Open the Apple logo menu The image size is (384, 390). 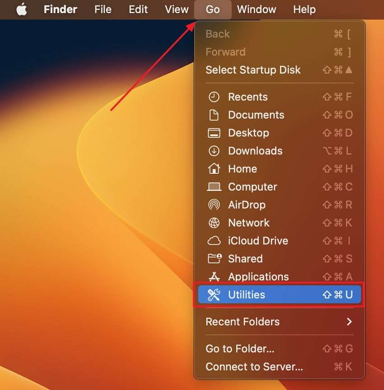click(22, 9)
